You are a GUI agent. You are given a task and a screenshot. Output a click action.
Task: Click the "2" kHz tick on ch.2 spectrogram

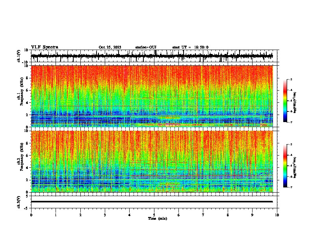(28, 180)
